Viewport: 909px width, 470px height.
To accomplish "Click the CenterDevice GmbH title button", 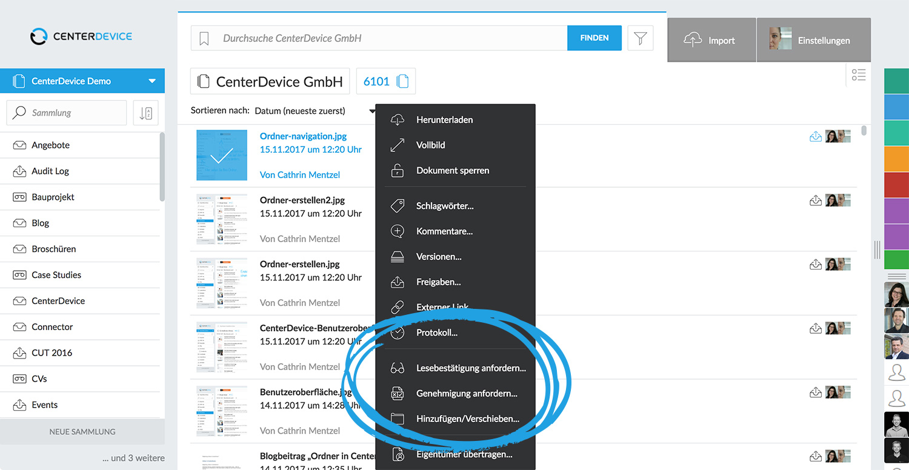I will click(270, 81).
